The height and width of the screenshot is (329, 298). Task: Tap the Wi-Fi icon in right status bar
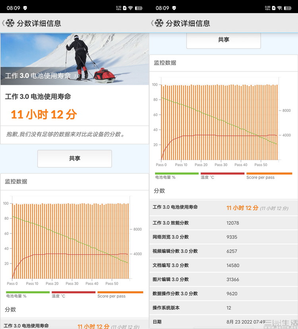pos(279,8)
